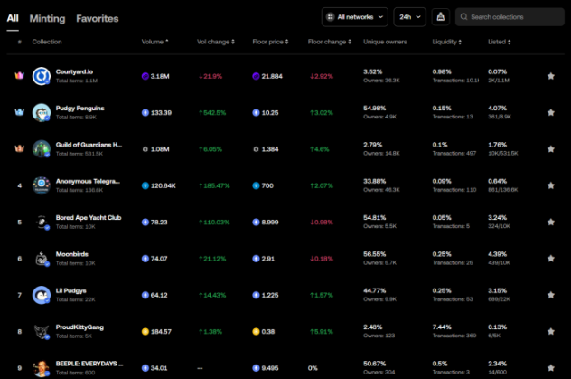Screen dimensions: 571x379
Task: Switch to the All tab
Action: pos(13,18)
